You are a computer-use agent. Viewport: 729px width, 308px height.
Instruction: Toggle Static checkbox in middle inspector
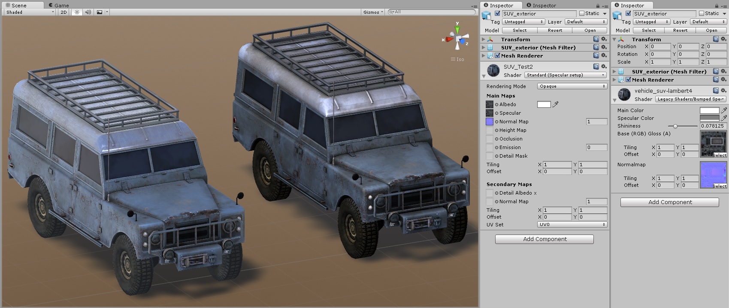tap(582, 14)
